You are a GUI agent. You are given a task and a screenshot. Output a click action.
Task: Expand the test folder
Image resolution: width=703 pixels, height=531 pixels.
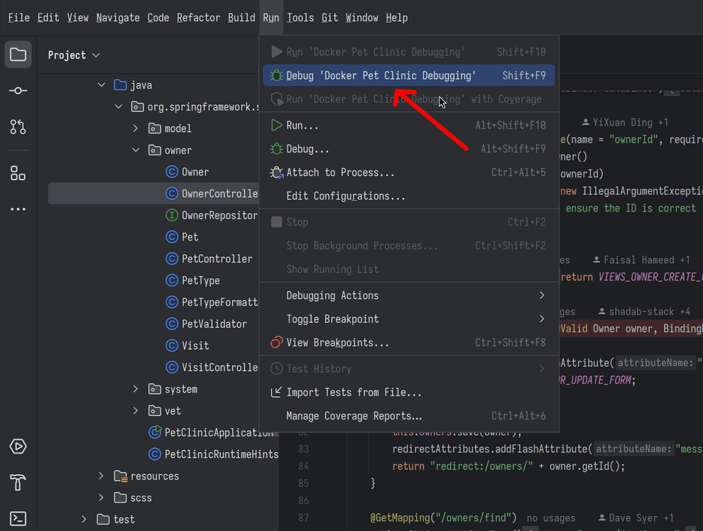point(83,519)
